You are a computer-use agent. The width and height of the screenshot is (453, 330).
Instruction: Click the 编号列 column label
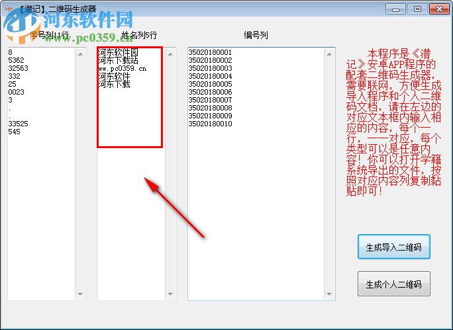(256, 35)
